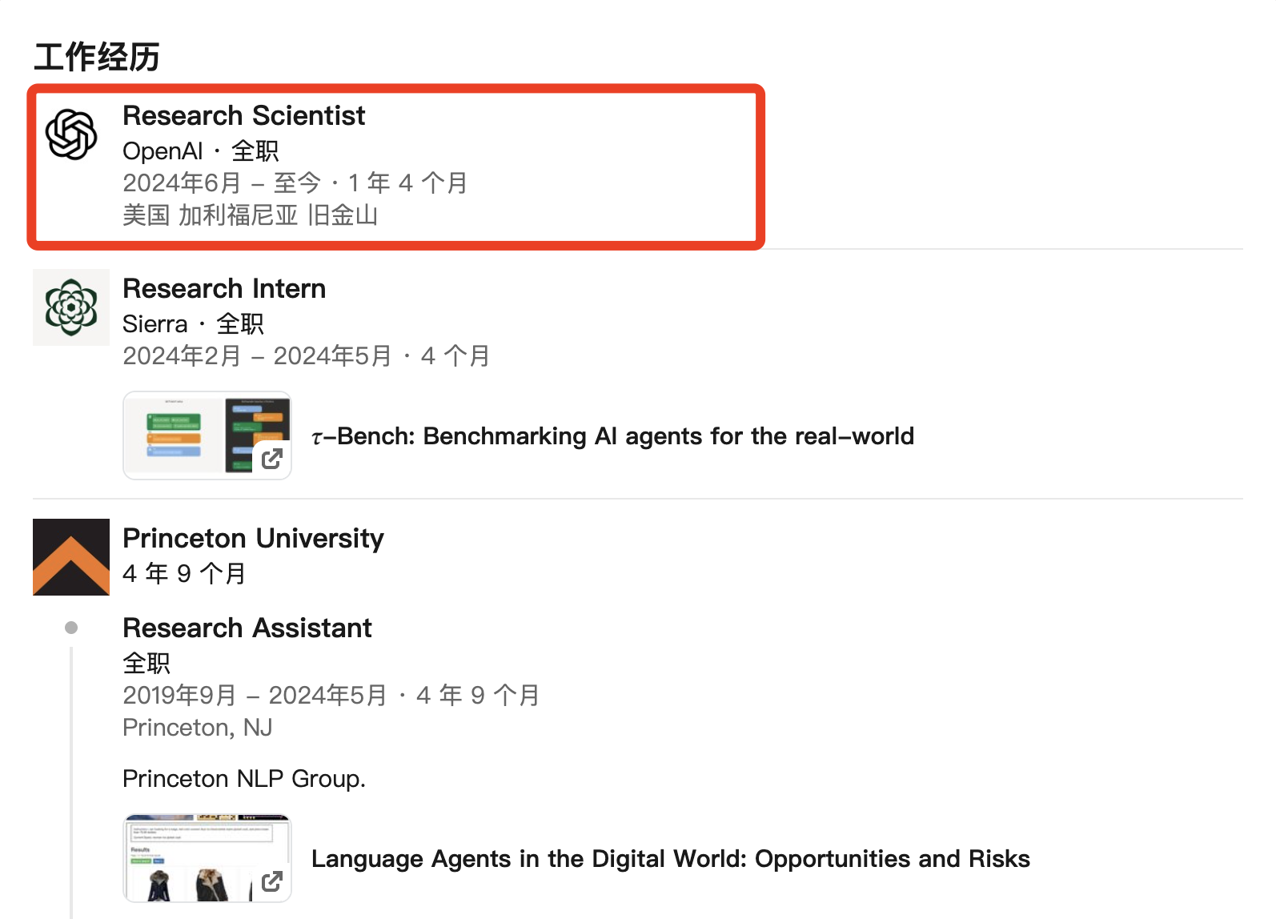Click the Sierra company logo
This screenshot has width=1276, height=919.
coord(71,307)
